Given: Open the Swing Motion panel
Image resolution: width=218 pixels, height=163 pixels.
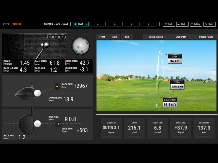Looking at the screenshot, I should (156, 37).
